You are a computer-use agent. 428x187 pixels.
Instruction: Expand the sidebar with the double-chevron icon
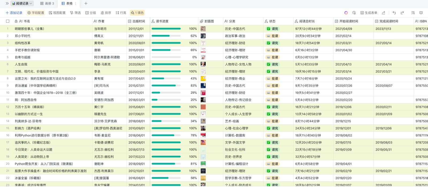7,3
